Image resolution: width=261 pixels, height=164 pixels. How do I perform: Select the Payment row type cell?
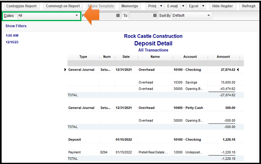75,152
